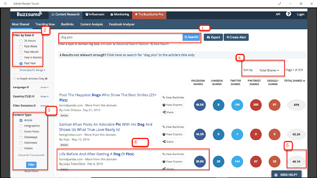Click the Twitter shares 144 bubble
This screenshot has height=178, width=317.
[237, 162]
